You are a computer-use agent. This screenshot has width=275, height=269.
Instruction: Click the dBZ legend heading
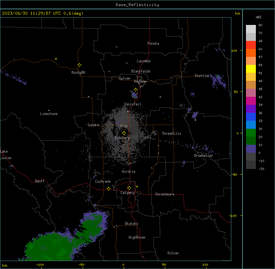click(x=258, y=17)
